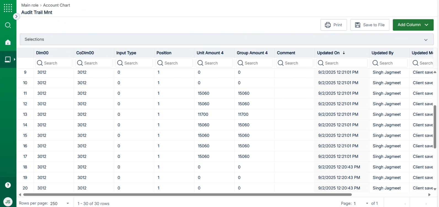Click the Account Chart breadcrumb
Image resolution: width=439 pixels, height=207 pixels.
(x=56, y=5)
